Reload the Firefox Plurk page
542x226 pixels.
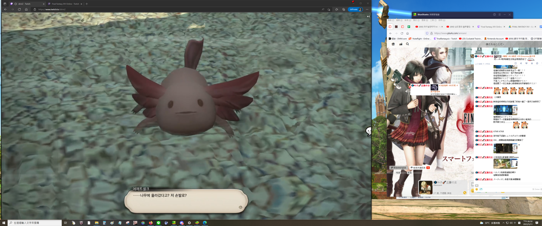pyautogui.click(x=402, y=33)
